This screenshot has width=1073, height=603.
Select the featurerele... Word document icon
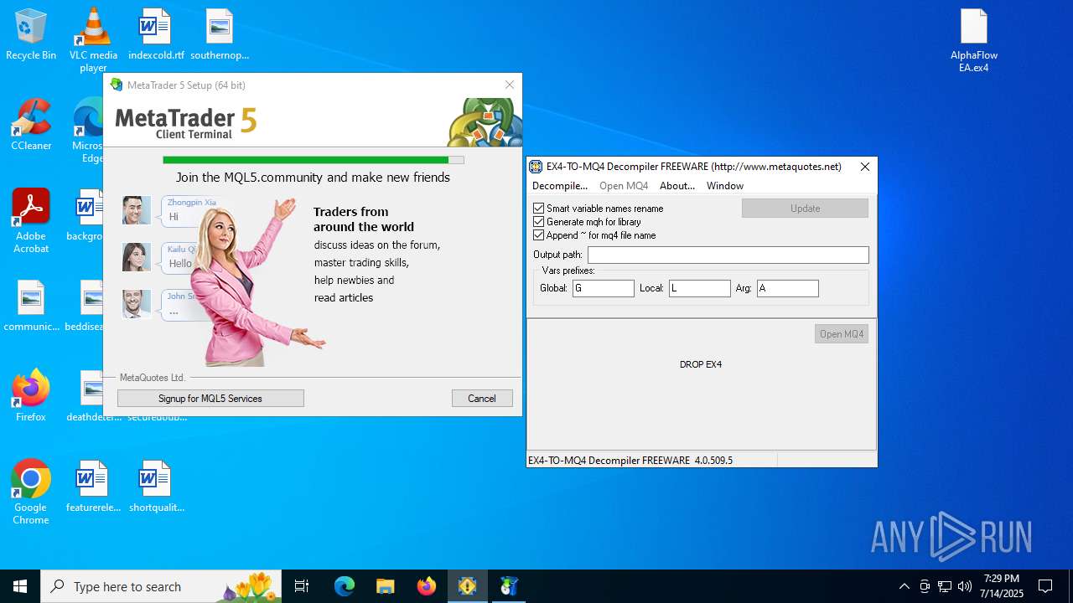(x=93, y=486)
